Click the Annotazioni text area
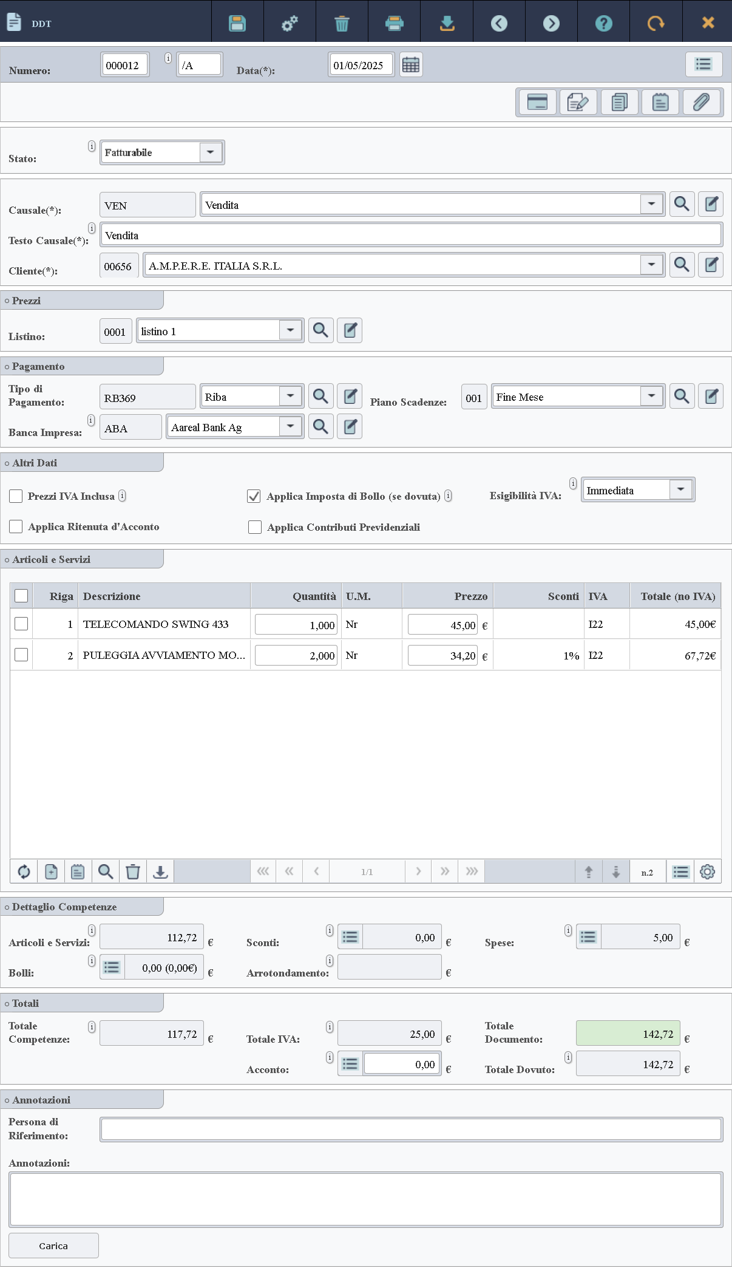 pyautogui.click(x=365, y=1199)
